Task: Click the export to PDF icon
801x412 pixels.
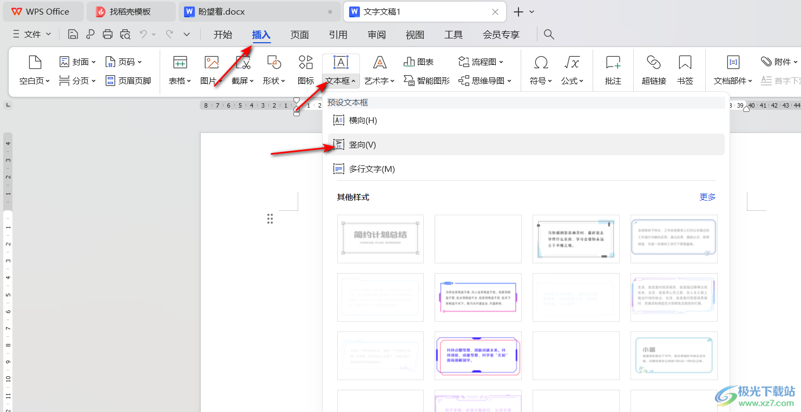Action: tap(90, 35)
